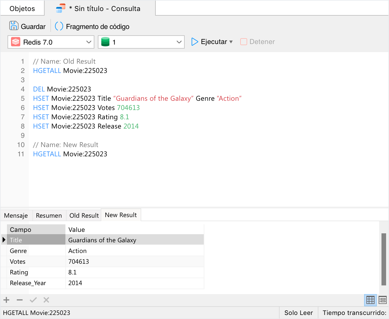Open the Old Result tab

point(84,215)
